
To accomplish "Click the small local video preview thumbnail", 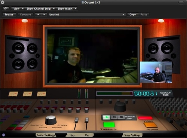I will [156, 72].
